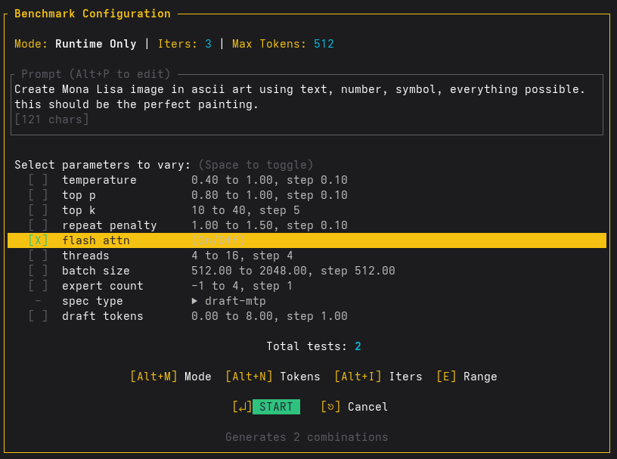This screenshot has width=617, height=459.
Task: Click the draft tokens range 0.00 to 8.00
Action: pos(269,316)
